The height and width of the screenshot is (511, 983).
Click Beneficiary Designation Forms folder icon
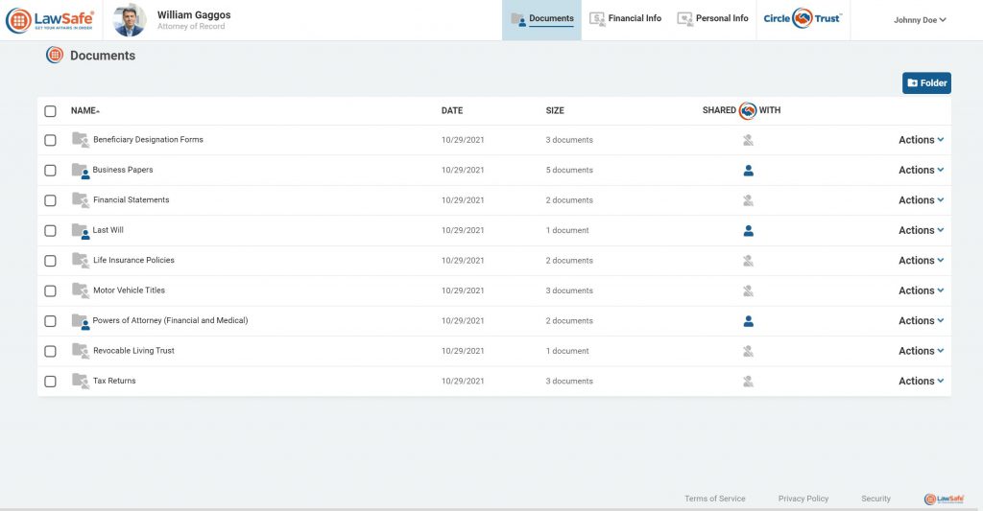point(81,140)
